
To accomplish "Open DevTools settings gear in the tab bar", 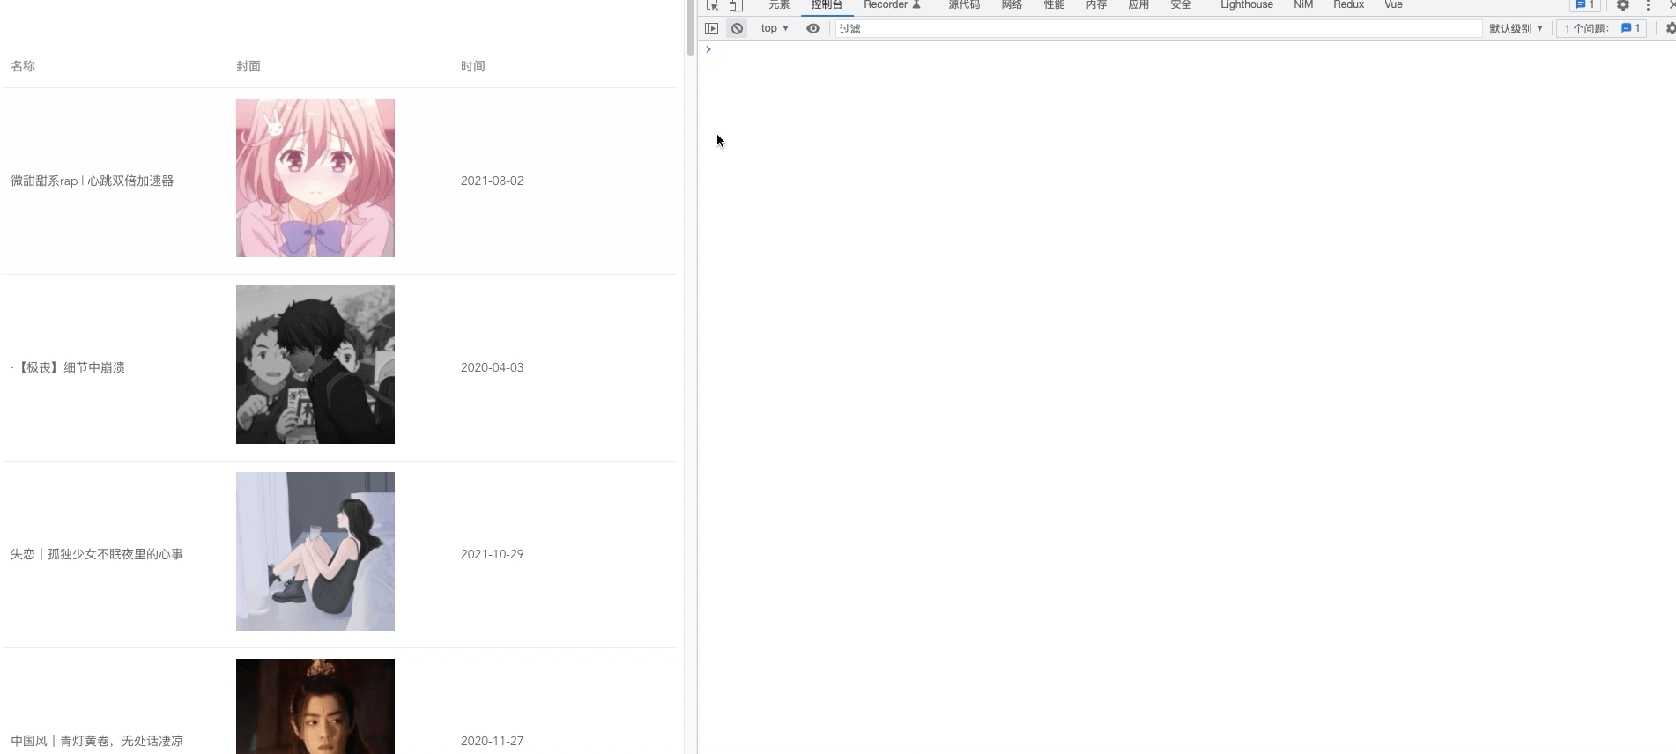I will coord(1623,5).
